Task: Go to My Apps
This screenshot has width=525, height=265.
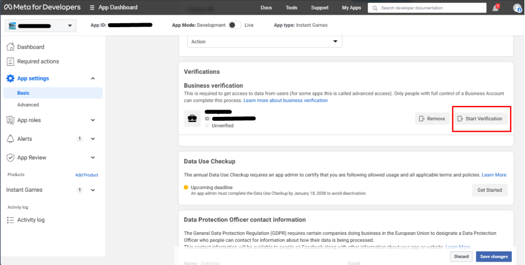Action: point(352,8)
